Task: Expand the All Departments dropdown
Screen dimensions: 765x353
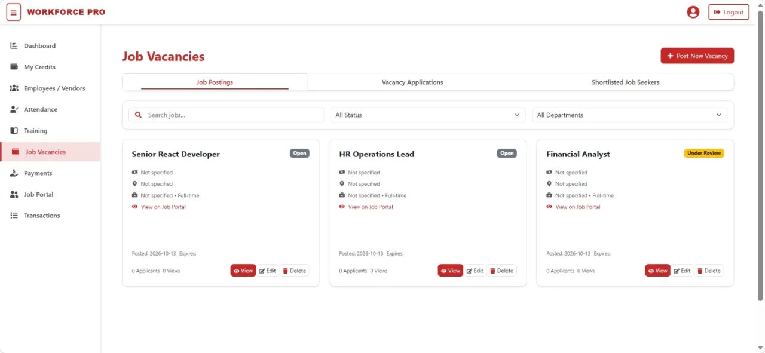Action: 629,115
